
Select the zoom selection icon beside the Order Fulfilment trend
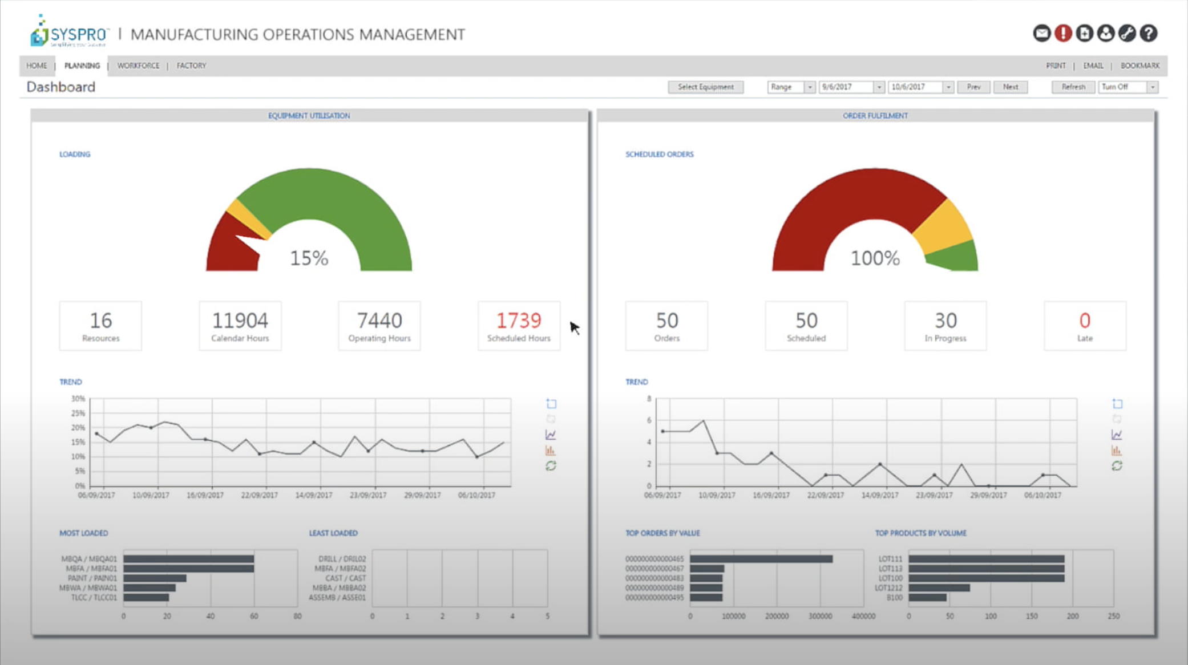(x=1118, y=403)
